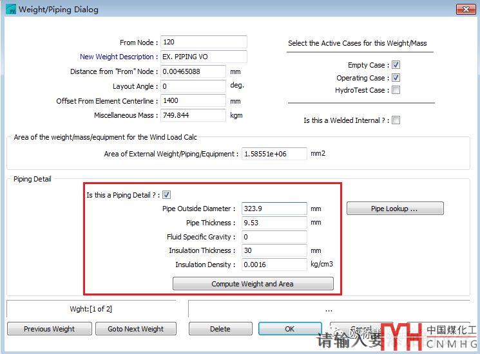480x354 pixels.
Task: Click the Miscellaneous Mass field
Action: [193, 116]
